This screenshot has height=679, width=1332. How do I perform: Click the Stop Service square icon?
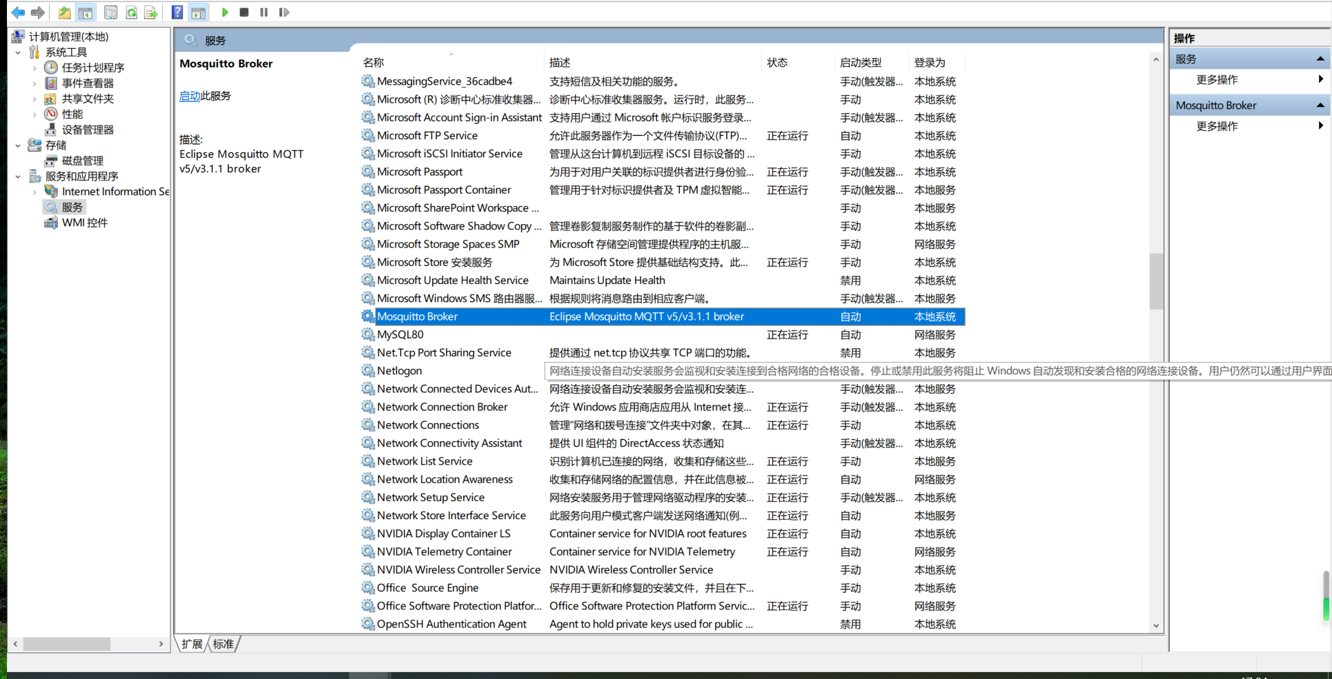click(x=244, y=12)
